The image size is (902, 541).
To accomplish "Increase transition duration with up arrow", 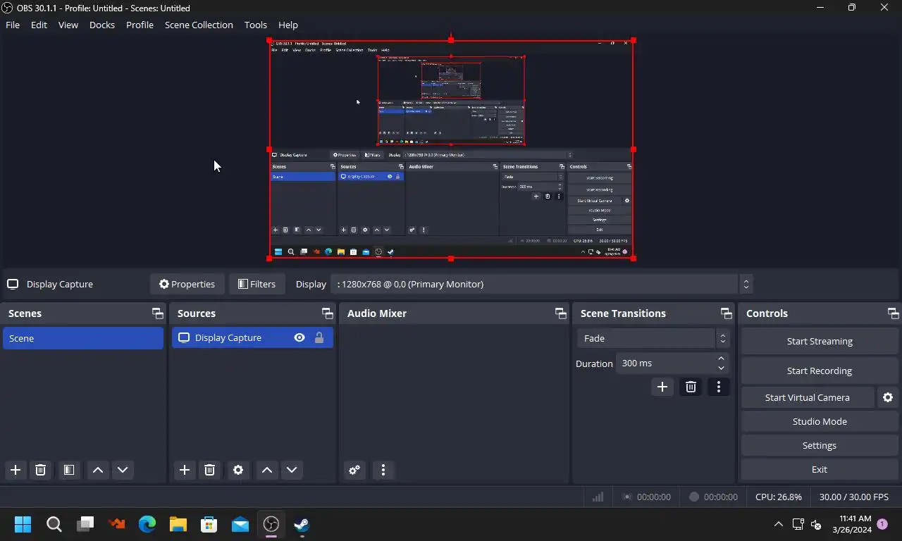I will (721, 359).
